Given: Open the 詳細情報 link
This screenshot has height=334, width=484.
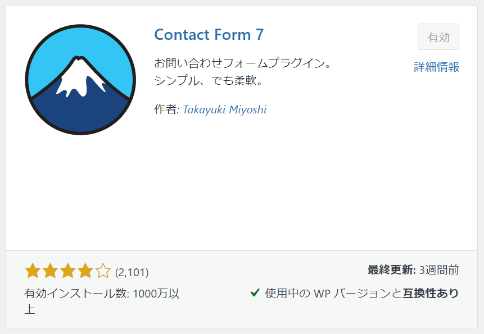Looking at the screenshot, I should (x=436, y=67).
